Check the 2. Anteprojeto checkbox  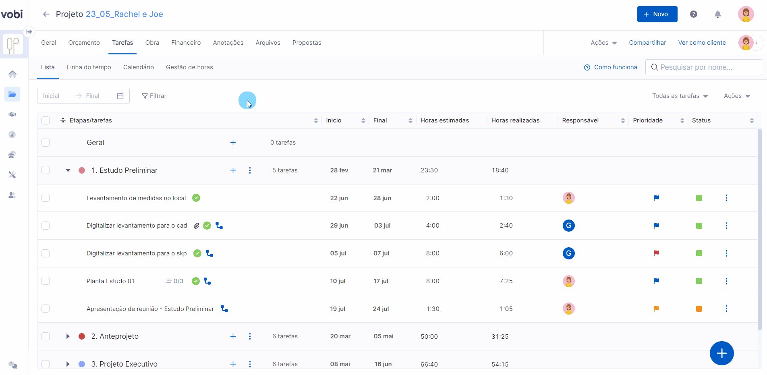click(x=46, y=336)
